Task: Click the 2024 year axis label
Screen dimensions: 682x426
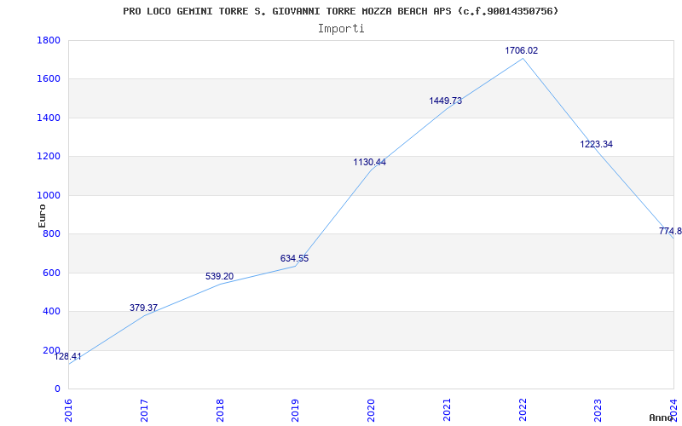Action: point(673,410)
